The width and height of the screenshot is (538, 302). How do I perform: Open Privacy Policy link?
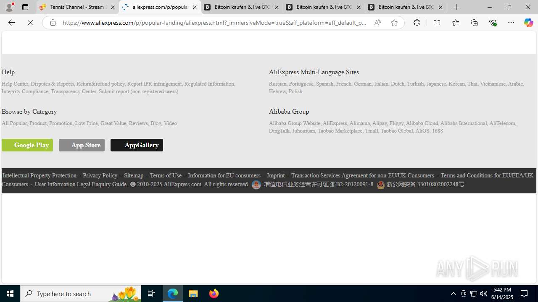pyautogui.click(x=100, y=176)
